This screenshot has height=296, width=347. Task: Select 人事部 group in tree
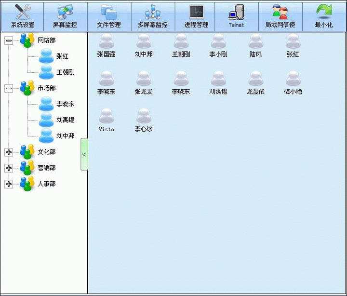[x=38, y=184]
